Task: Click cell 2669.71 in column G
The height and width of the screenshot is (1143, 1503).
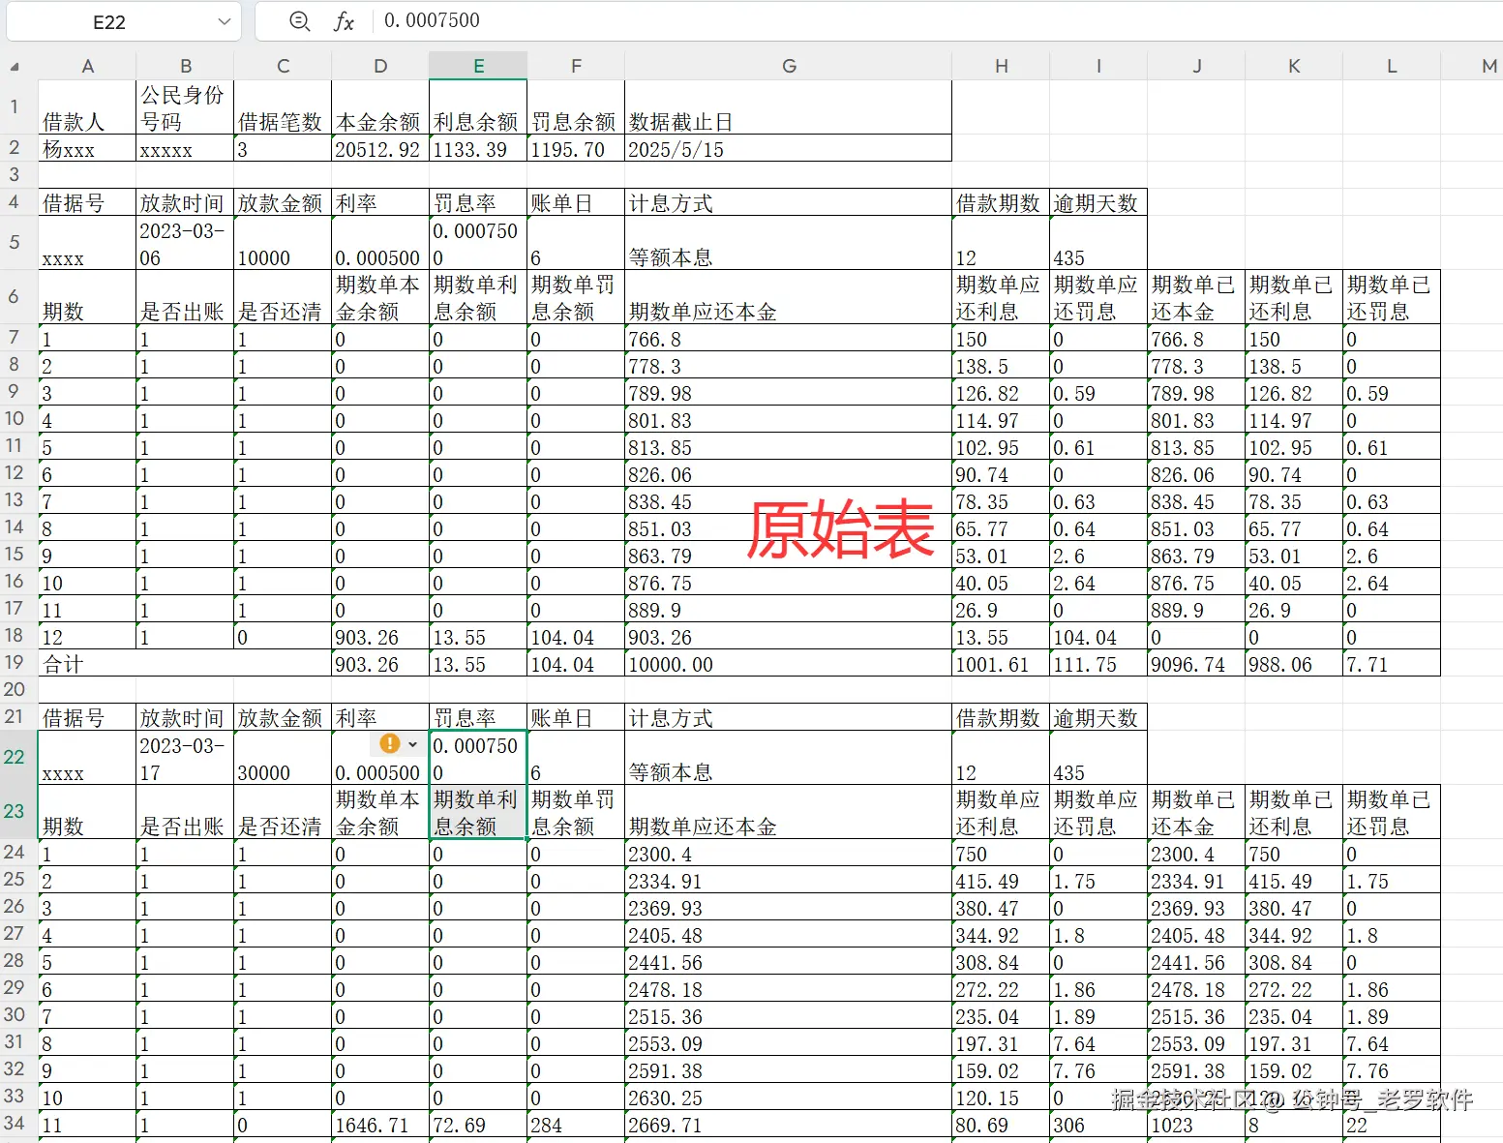Action: (x=789, y=1125)
